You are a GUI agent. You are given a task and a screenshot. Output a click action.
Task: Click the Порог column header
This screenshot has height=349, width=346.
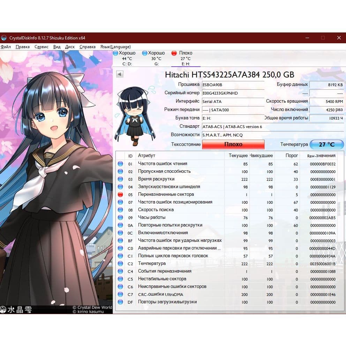pos(287,156)
